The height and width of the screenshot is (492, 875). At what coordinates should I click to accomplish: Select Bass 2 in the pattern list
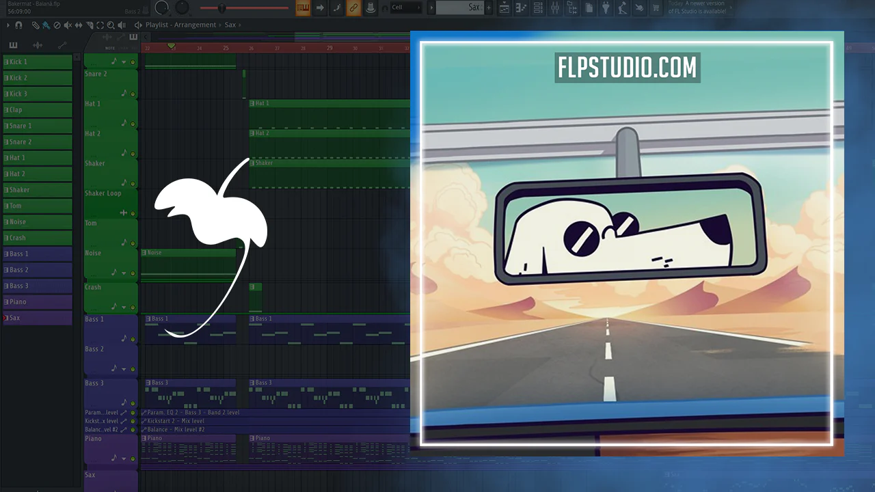click(38, 270)
